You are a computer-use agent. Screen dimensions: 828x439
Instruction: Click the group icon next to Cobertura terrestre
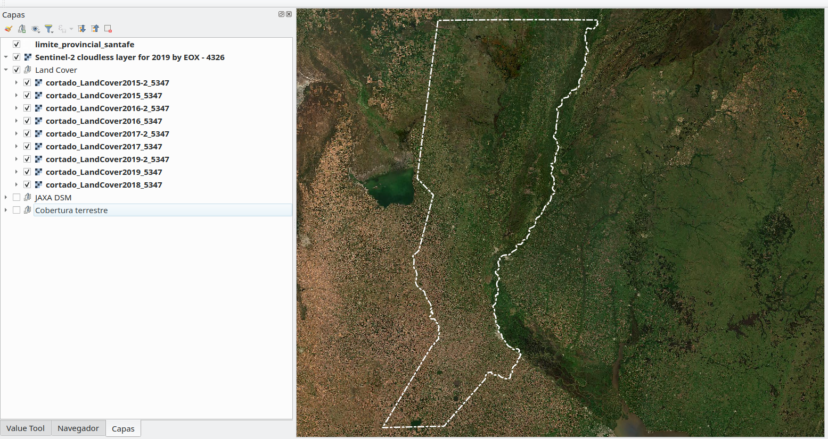(x=28, y=210)
